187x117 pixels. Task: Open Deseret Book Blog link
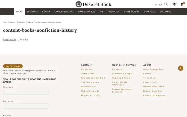click(x=152, y=91)
